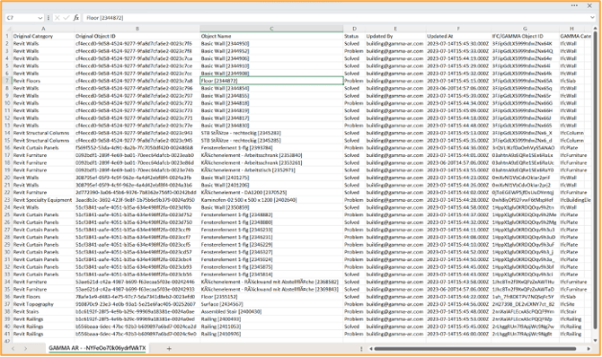Click 'building@gamma-ar.com' in row 2
602x357 pixels.
pyautogui.click(x=395, y=44)
